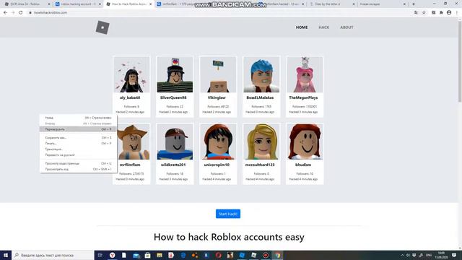
Task: Click the address bar URL field
Action: coord(218,13)
